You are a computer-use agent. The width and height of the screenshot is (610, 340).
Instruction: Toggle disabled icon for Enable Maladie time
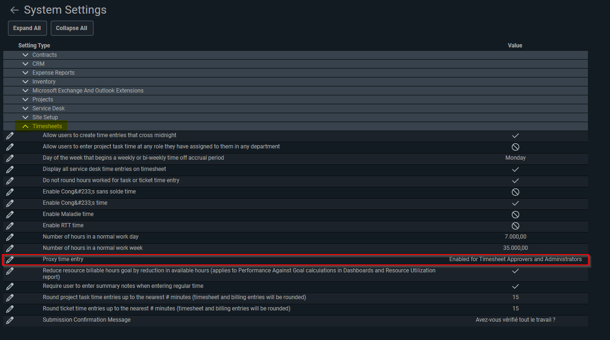click(x=515, y=215)
